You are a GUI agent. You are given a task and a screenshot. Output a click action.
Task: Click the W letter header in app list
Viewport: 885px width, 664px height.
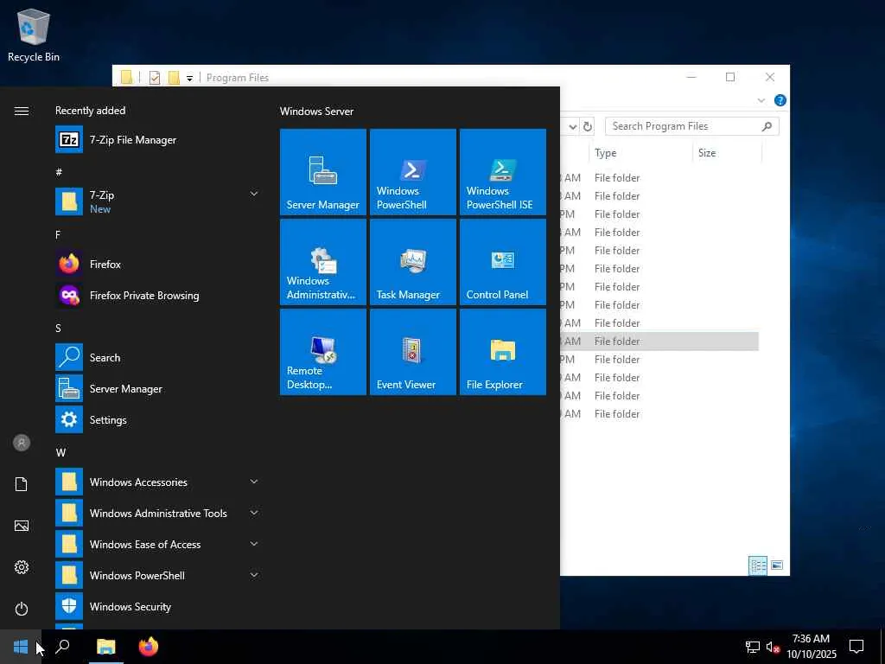point(60,453)
